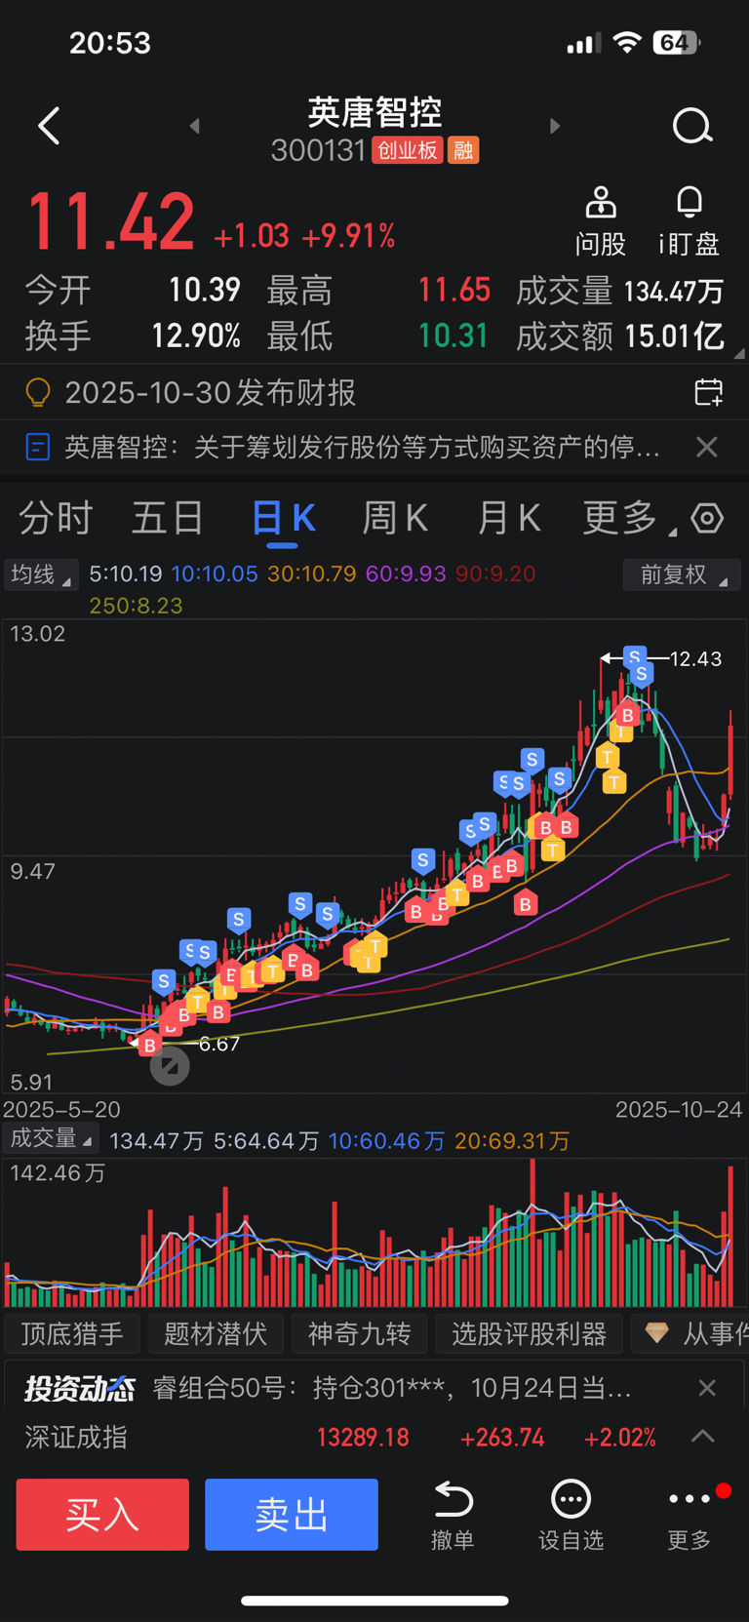Viewport: 749px width, 1622px height.
Task: Open the 从事件 tool chip
Action: tap(690, 1333)
